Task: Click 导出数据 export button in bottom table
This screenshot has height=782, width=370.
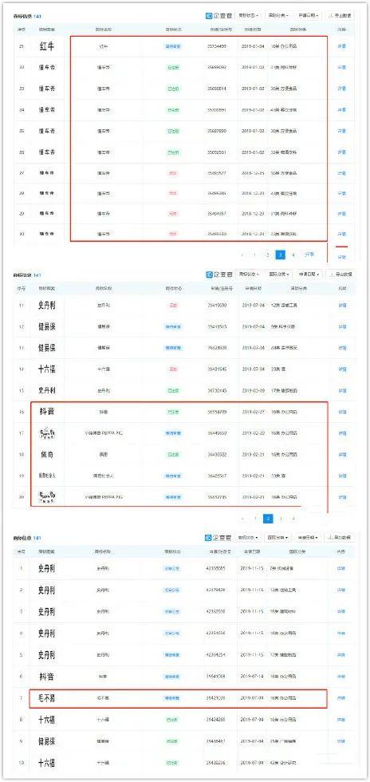Action: 340,538
